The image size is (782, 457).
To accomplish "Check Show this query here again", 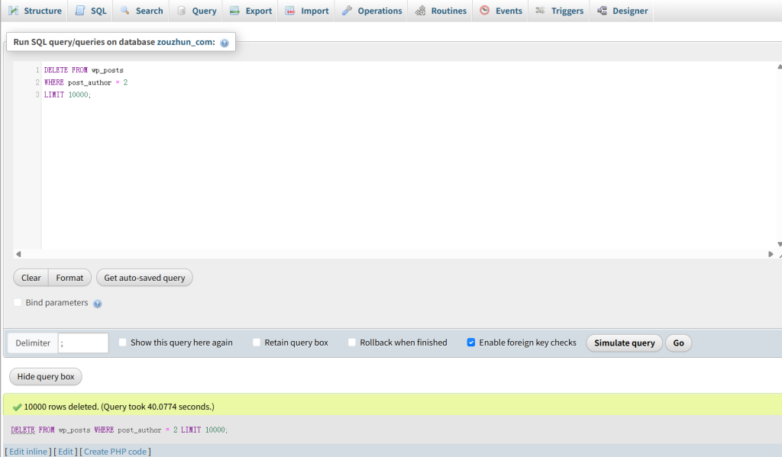I will (x=123, y=343).
